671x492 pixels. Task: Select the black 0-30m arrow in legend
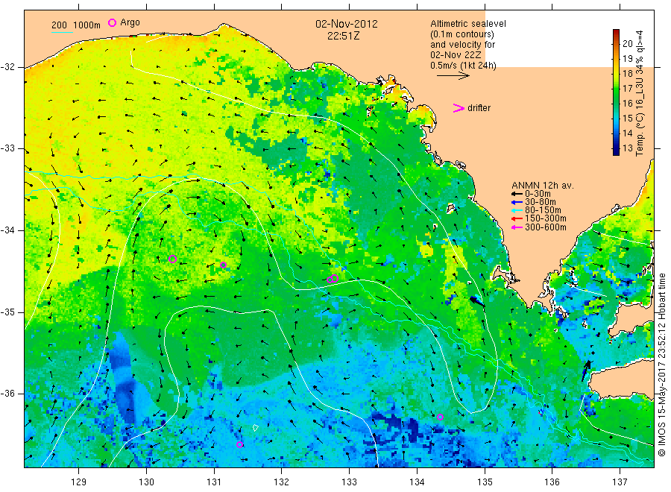517,194
